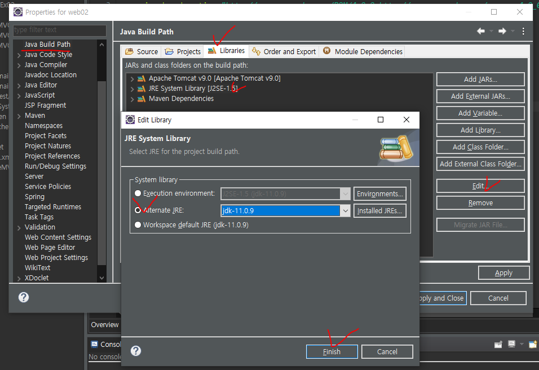Open the Alternate JRE jdk-11.0.9 dropdown
The height and width of the screenshot is (370, 539).
click(345, 210)
